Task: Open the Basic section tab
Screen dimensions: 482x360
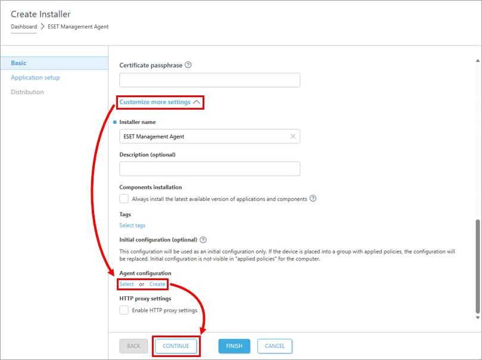Action: click(18, 63)
